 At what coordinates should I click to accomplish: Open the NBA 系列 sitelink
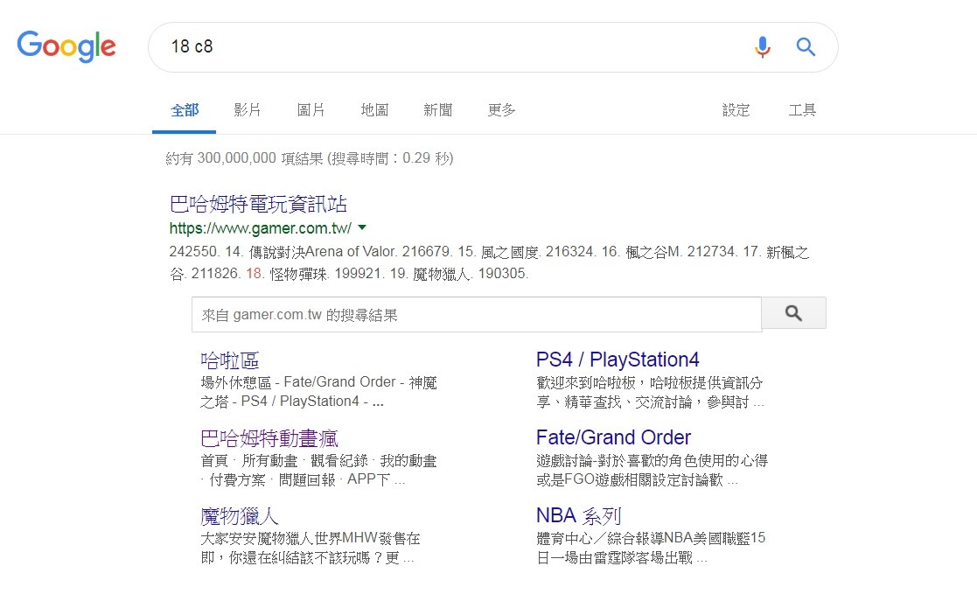click(579, 516)
